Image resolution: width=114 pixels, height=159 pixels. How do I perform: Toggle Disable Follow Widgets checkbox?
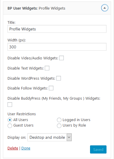pos(51,88)
